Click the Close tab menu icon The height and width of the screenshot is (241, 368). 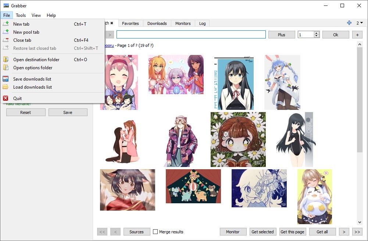coord(6,40)
